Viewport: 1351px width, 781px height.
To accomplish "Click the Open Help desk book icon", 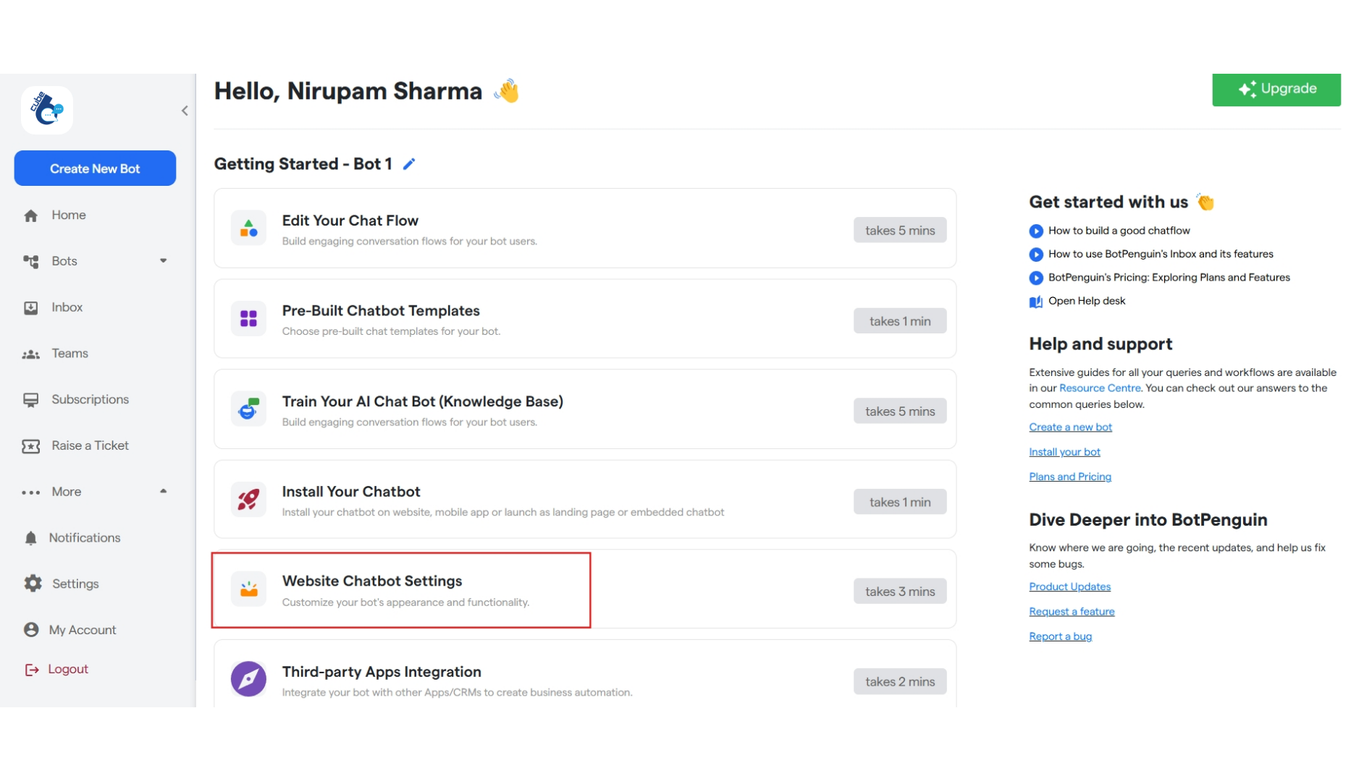I will click(1036, 302).
